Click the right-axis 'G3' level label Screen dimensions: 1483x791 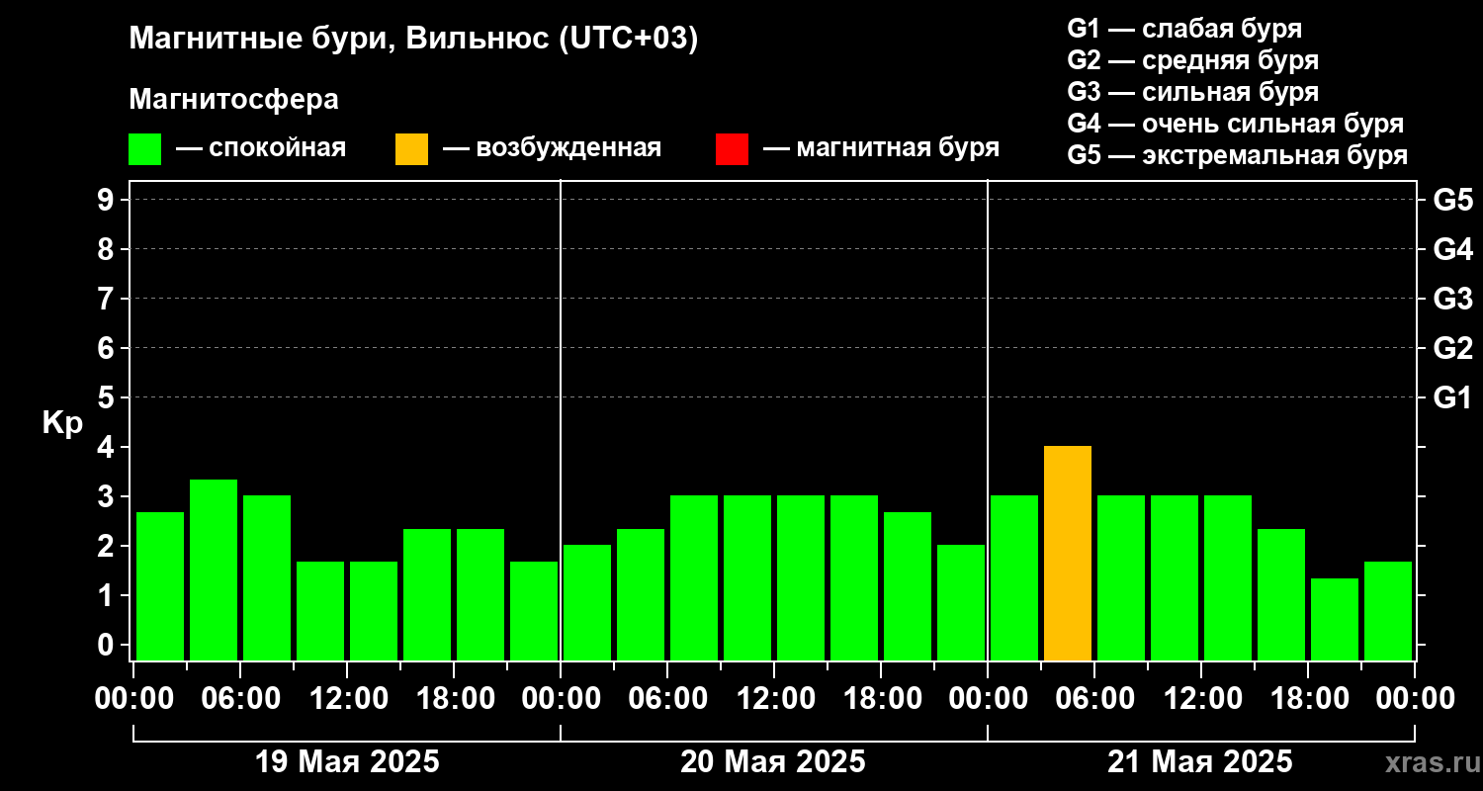[x=1452, y=300]
